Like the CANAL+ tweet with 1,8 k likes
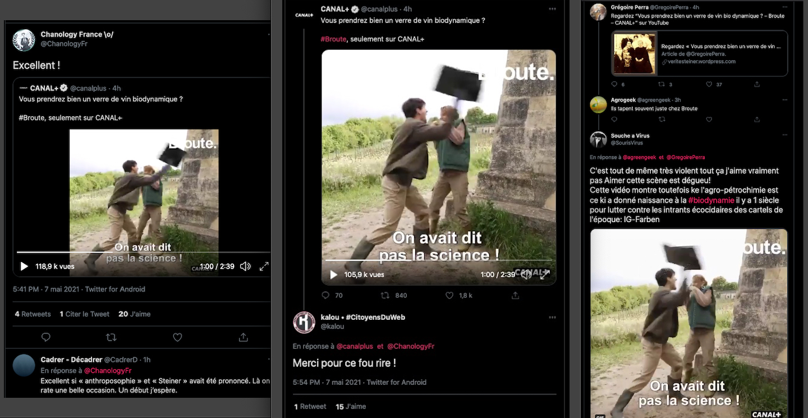Screen dimensions: 808x418 (x=449, y=295)
